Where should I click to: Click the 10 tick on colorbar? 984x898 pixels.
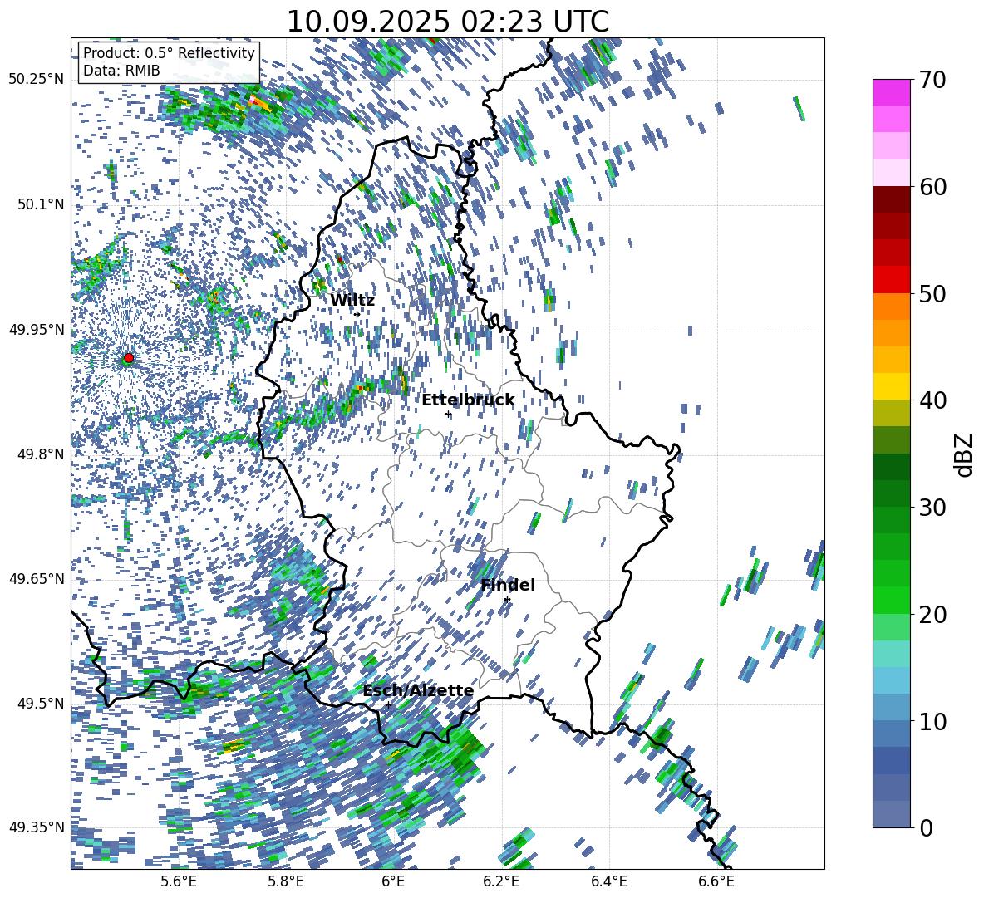pyautogui.click(x=932, y=721)
